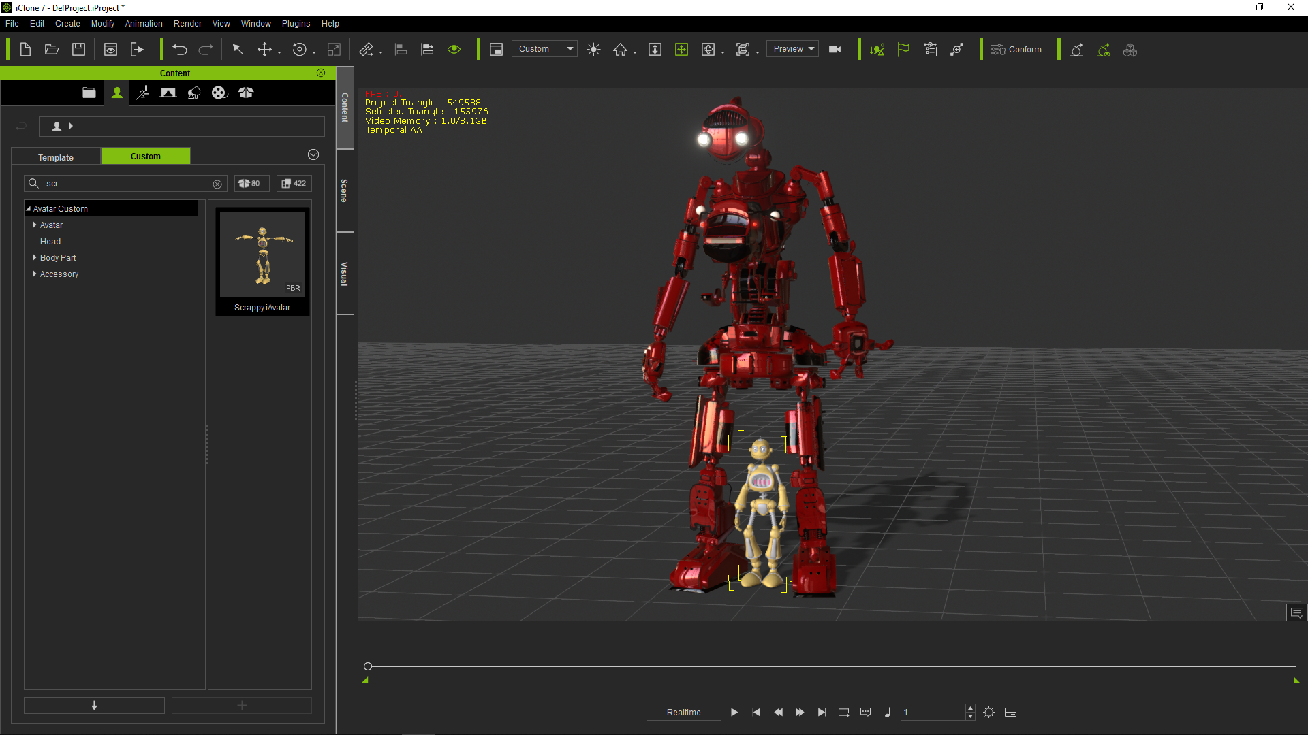Activate the Move tool
Image resolution: width=1308 pixels, height=735 pixels.
(x=264, y=50)
